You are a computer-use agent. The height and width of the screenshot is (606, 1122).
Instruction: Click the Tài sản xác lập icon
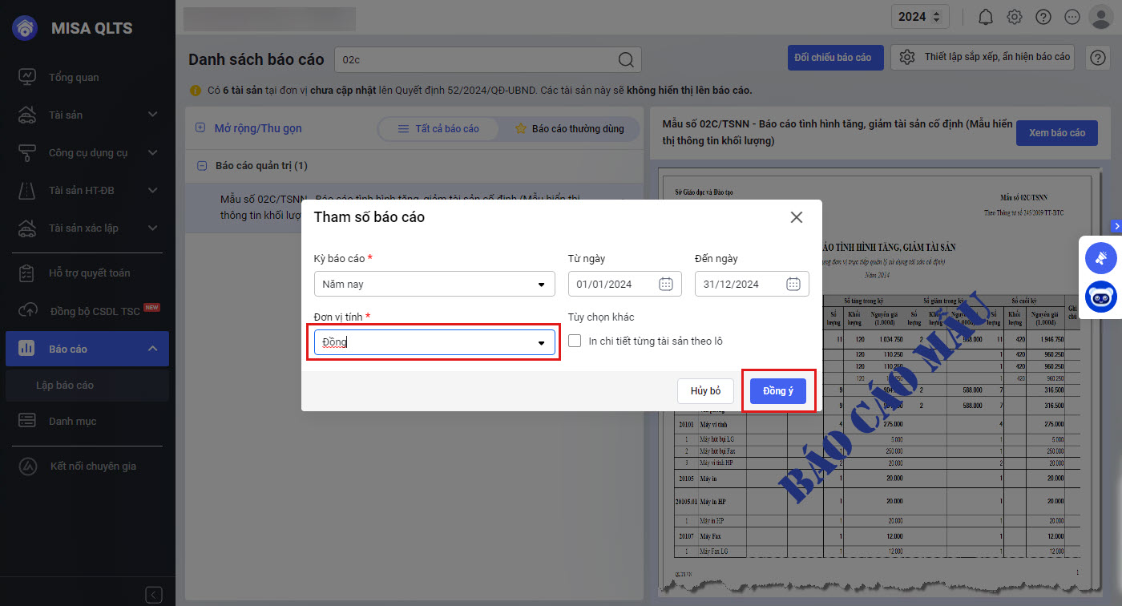pyautogui.click(x=27, y=228)
